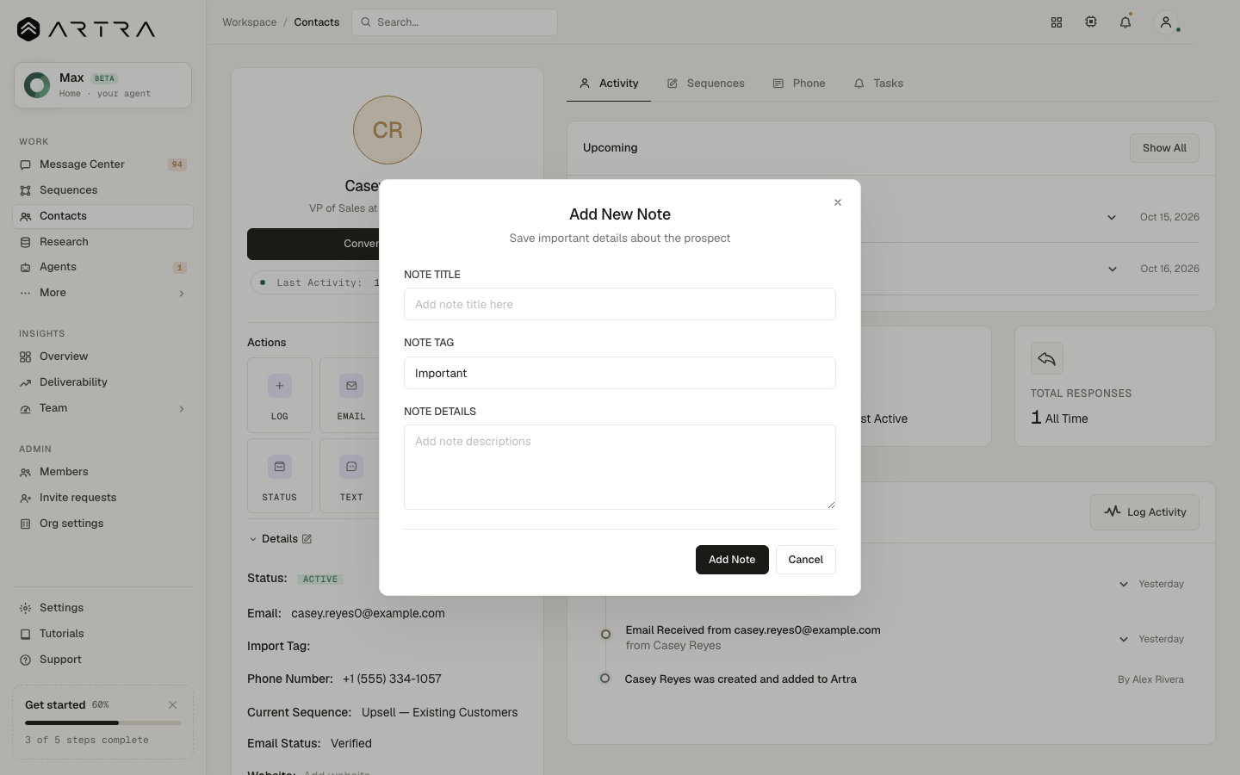Open Org settings in Admin
The height and width of the screenshot is (775, 1240).
click(102, 524)
